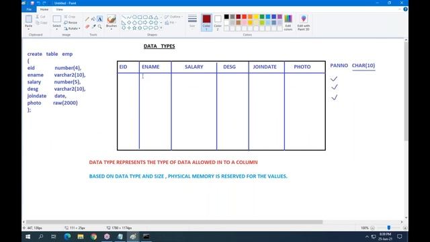Screen dimensions: 430x242
Task: Open the shape Fill dropdown
Action: [x=171, y=22]
